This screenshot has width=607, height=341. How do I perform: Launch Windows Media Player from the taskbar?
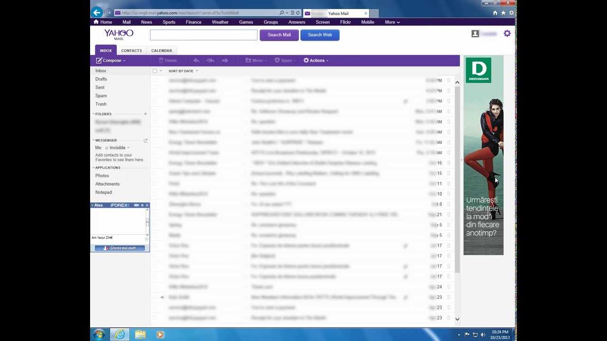pos(160,334)
